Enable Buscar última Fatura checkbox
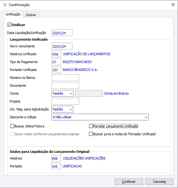This screenshot has width=178, height=188. [12, 126]
